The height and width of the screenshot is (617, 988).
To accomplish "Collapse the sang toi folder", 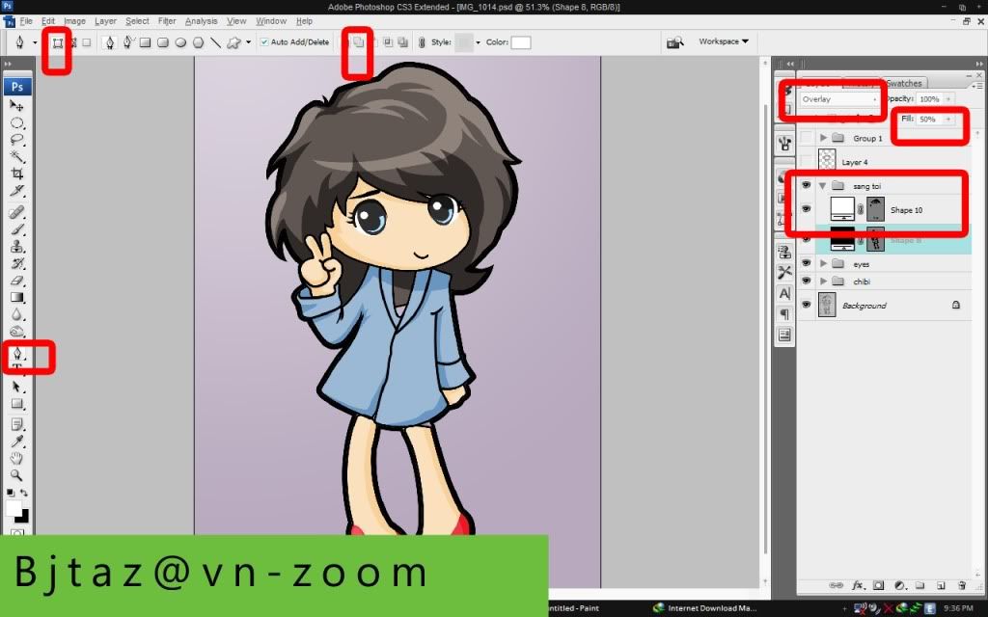I will 823,186.
